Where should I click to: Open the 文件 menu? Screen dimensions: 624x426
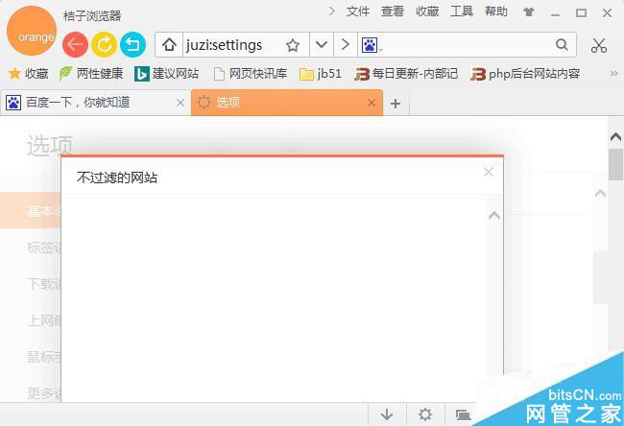click(x=358, y=12)
